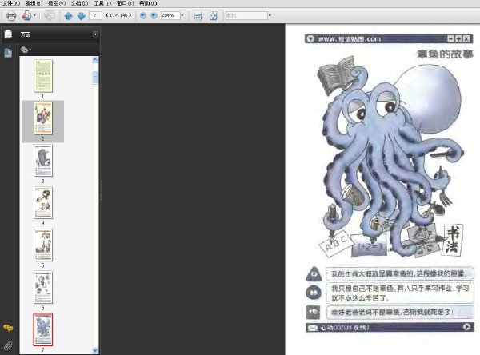480x355 pixels.
Task: Click the thumbnail scrollbar thumb
Action: (x=95, y=78)
